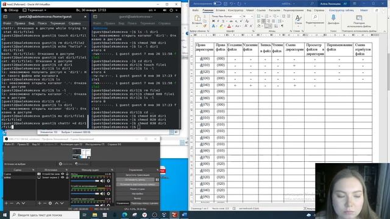The image size is (390, 219).
Task: Open Mic audio settings gear in OBS mixer
Action: [108, 181]
